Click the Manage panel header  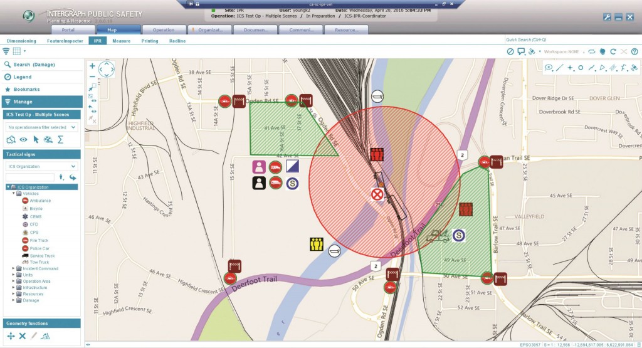[41, 102]
